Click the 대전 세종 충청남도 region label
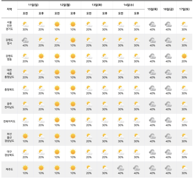This screenshot has width=193, height=179. coord(9,74)
